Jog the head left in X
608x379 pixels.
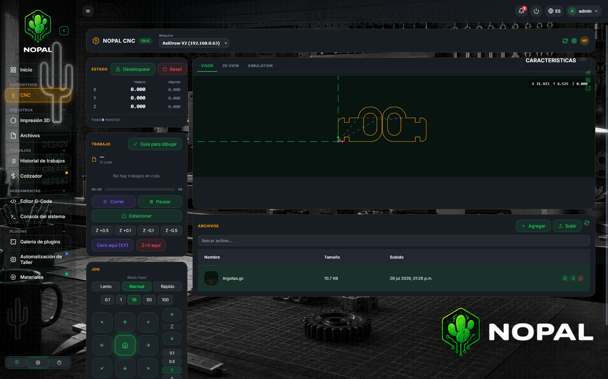pos(102,345)
